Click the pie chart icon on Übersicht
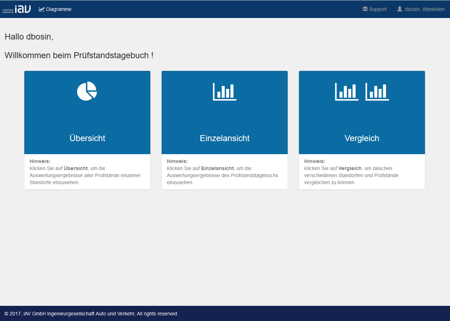Screen dimensions: 450x321 [87, 91]
